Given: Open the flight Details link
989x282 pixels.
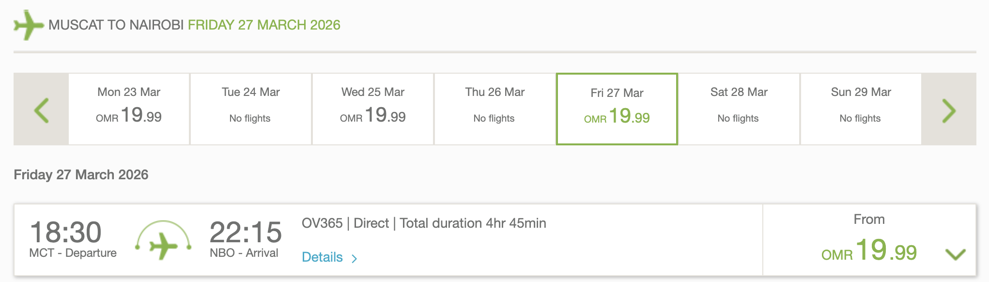Looking at the screenshot, I should pos(322,257).
